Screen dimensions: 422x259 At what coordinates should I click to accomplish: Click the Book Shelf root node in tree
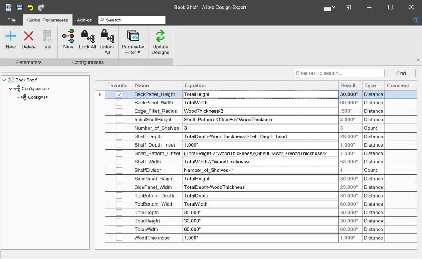(26, 80)
